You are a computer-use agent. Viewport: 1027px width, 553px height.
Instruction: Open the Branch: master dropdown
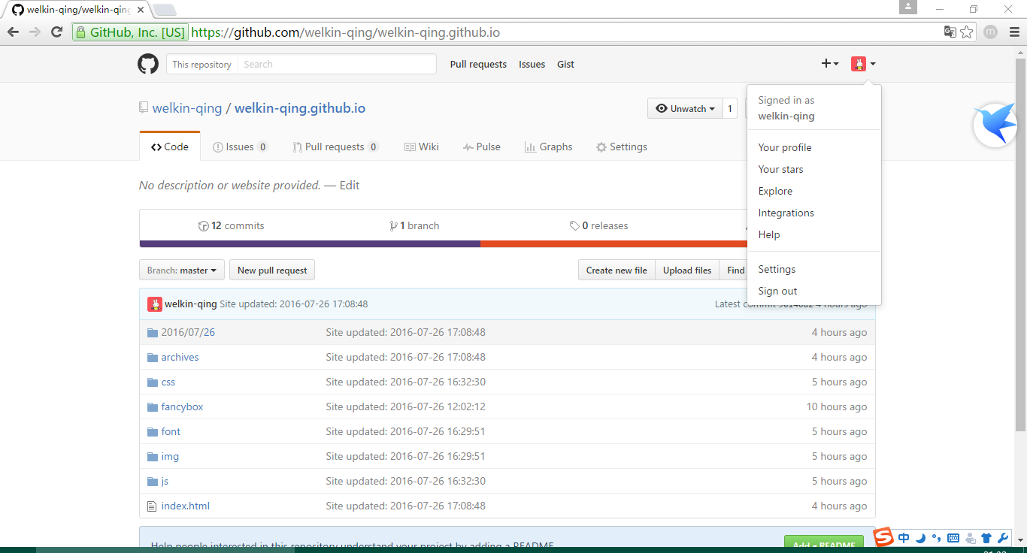coord(181,270)
